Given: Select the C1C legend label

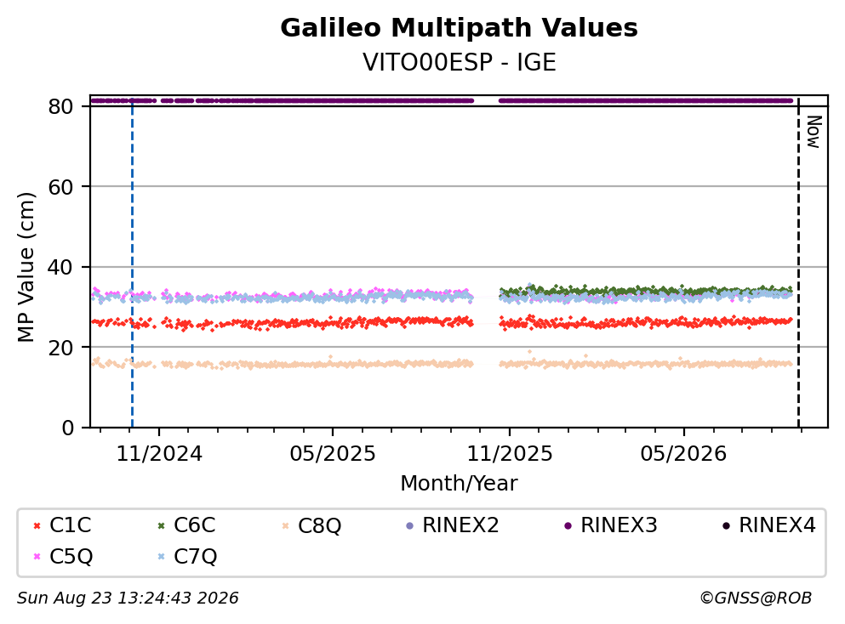Looking at the screenshot, I should pyautogui.click(x=70, y=525).
